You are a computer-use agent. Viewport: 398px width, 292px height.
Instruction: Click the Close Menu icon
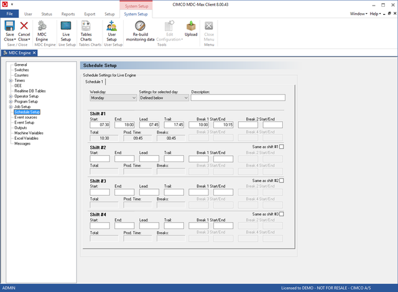[209, 26]
